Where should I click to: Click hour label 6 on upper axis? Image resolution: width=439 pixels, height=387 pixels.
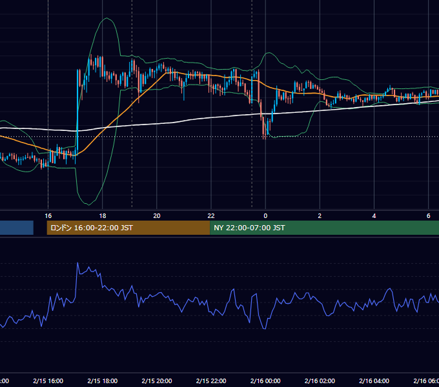(x=429, y=215)
